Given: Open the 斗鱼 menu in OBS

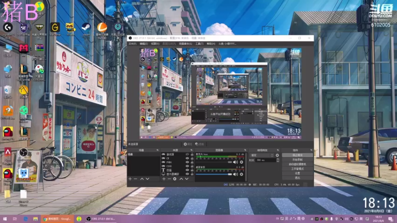Looking at the screenshot, I should click(227, 44).
